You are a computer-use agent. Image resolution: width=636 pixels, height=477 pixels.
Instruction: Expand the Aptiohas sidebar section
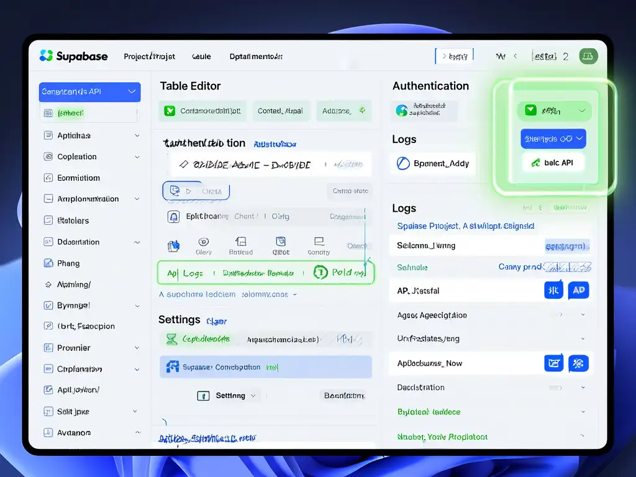(137, 135)
